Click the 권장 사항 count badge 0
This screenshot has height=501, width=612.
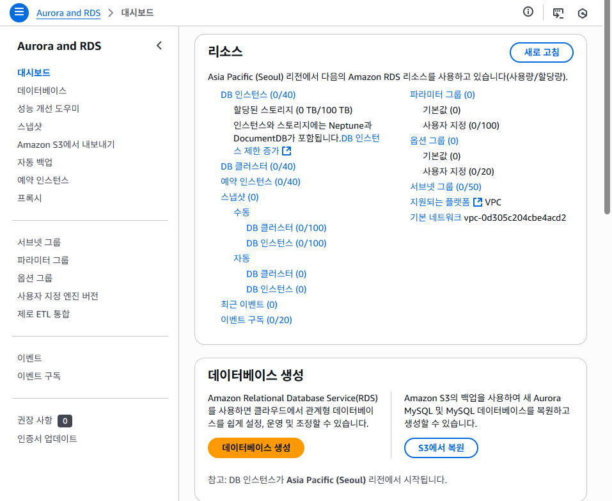pos(65,421)
